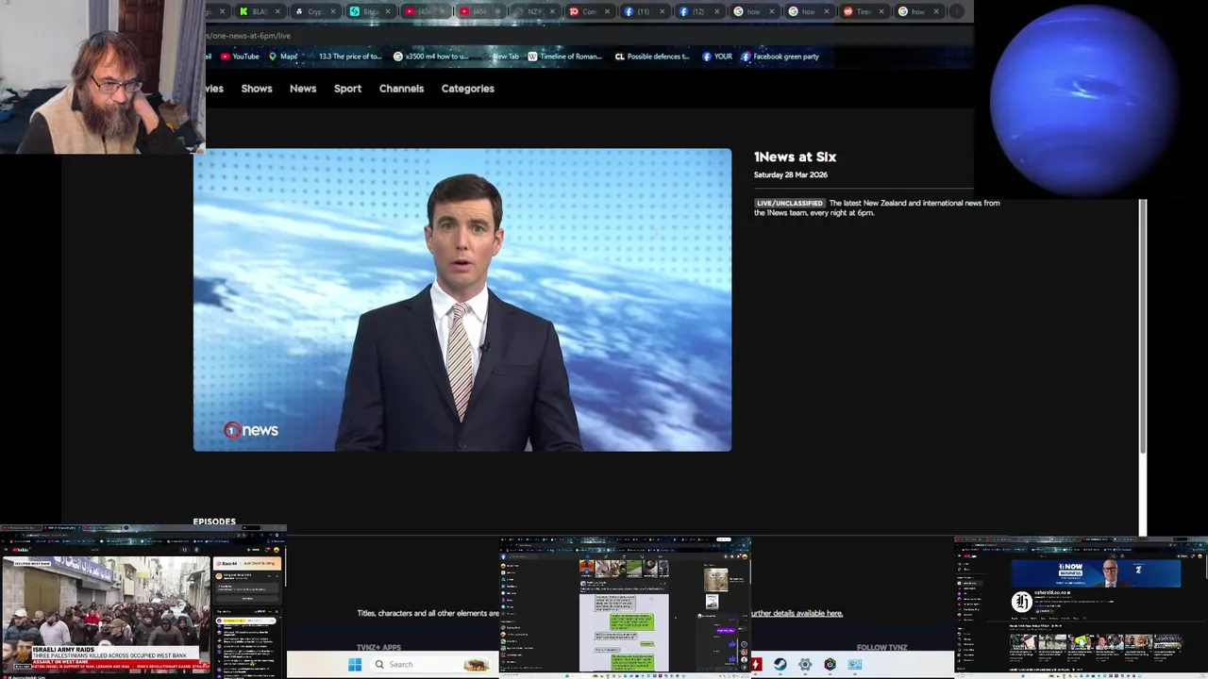Open the New Tab bookmark
This screenshot has height=679, width=1208.
click(x=505, y=57)
